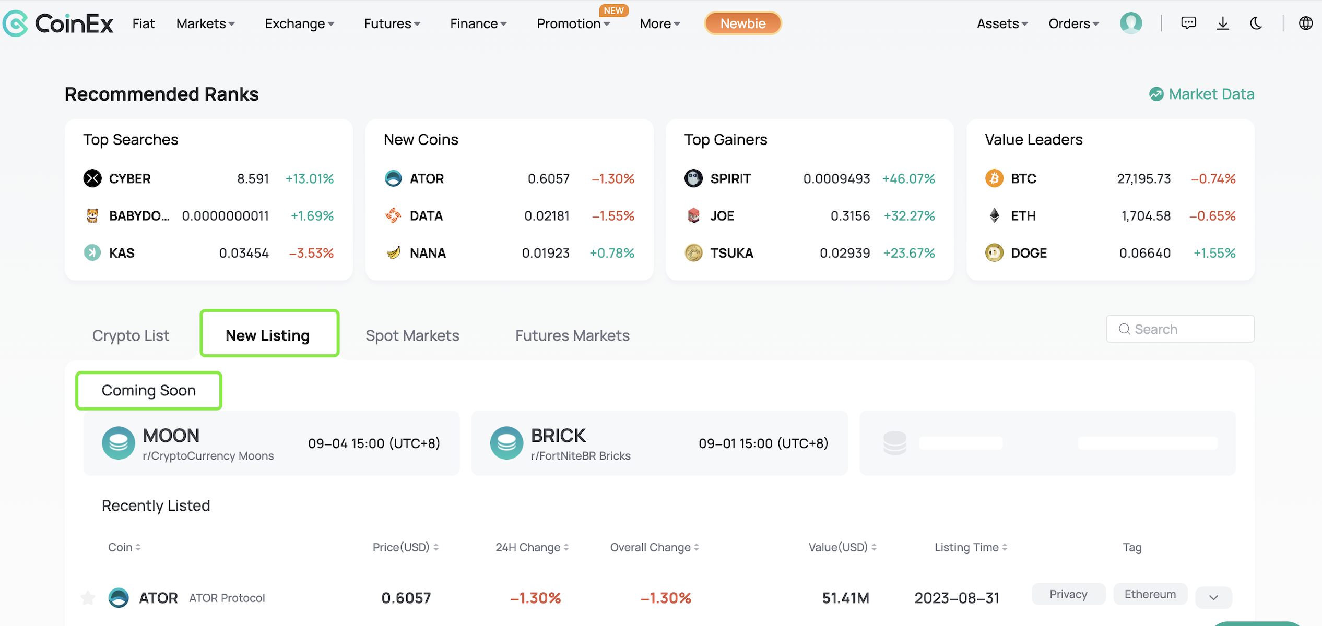Viewport: 1322px width, 626px height.
Task: Click ETH price 1,704.58
Action: (1146, 215)
